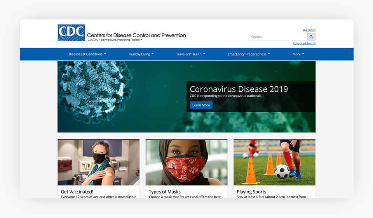This screenshot has height=218, width=373.
Task: Click the CDC logo
Action: pyautogui.click(x=71, y=33)
